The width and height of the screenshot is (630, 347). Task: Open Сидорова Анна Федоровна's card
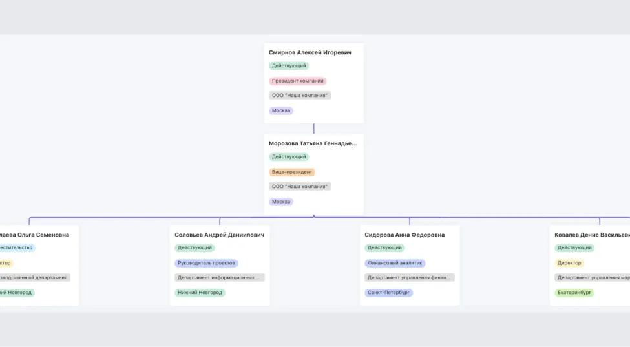(404, 235)
